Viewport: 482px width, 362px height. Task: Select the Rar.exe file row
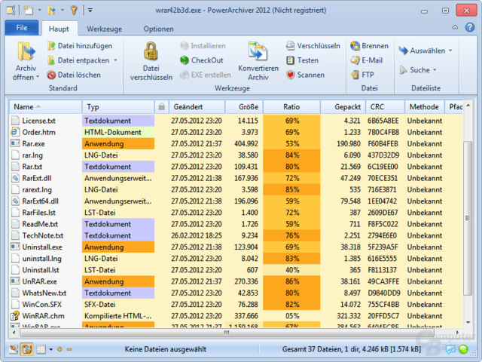(x=236, y=144)
